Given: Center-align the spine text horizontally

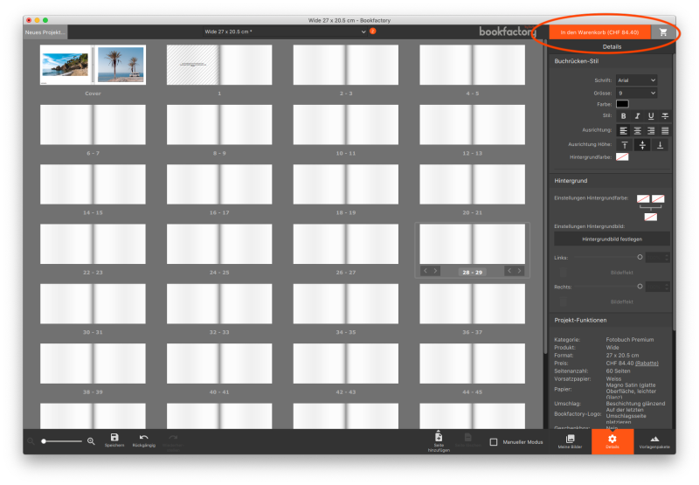Looking at the screenshot, I should [x=637, y=130].
